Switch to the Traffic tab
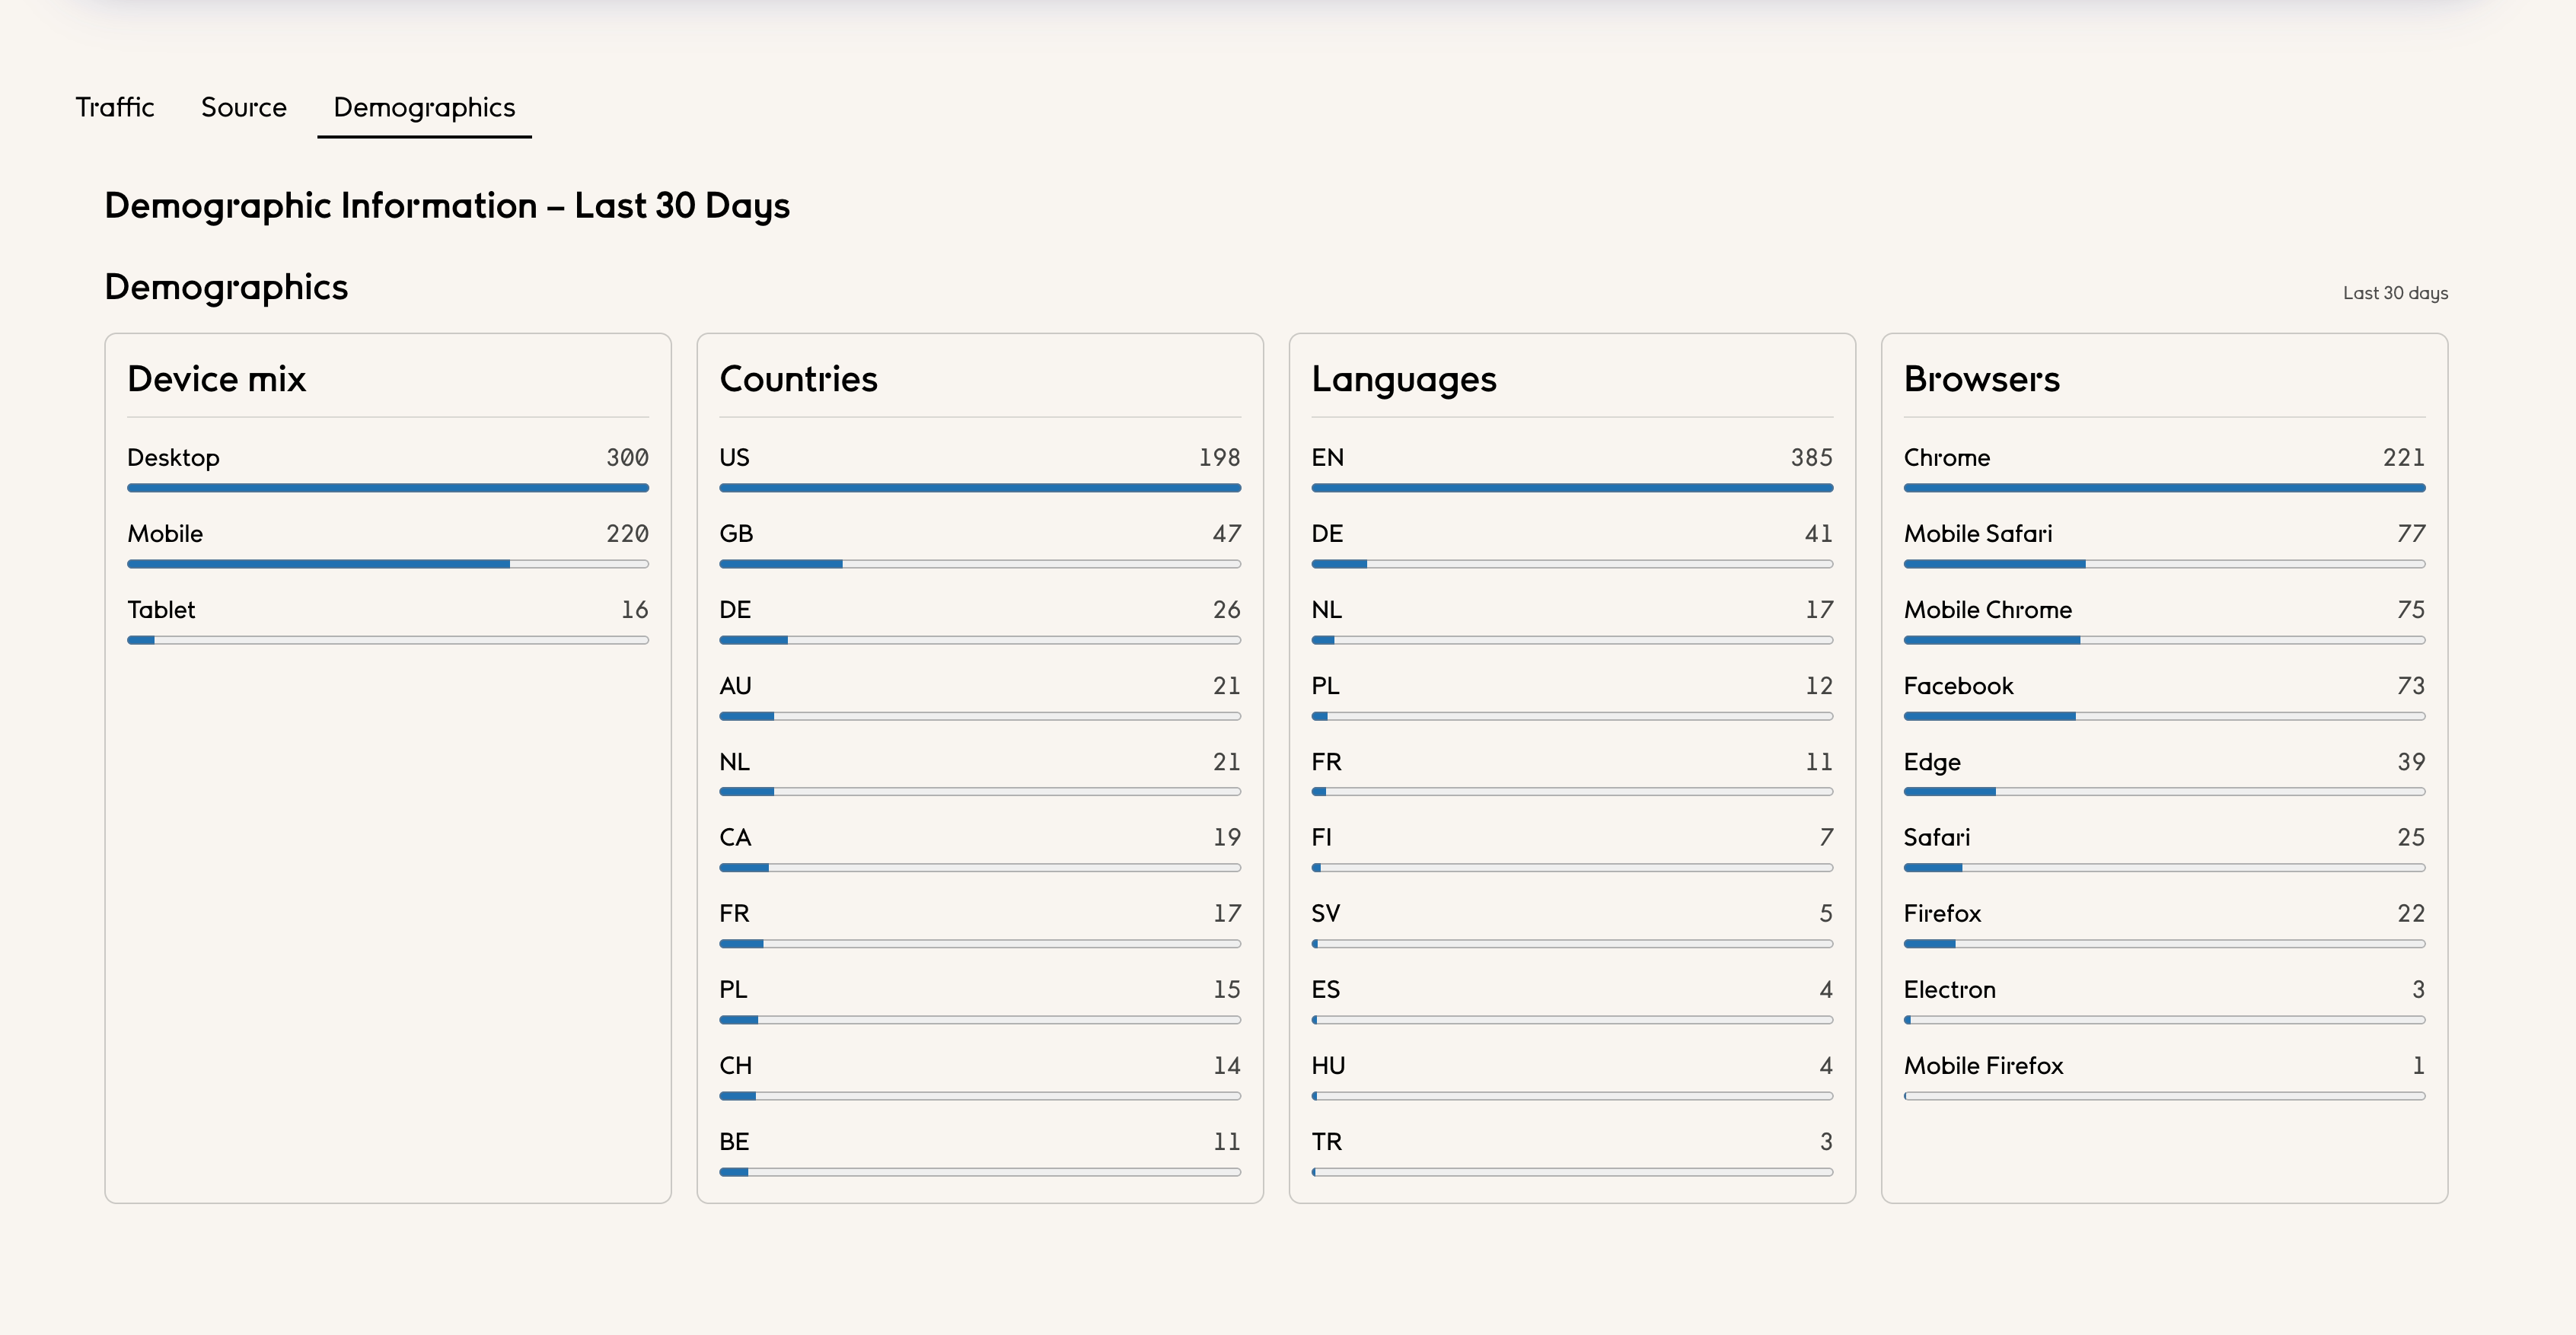This screenshot has height=1335, width=2576. tap(115, 107)
